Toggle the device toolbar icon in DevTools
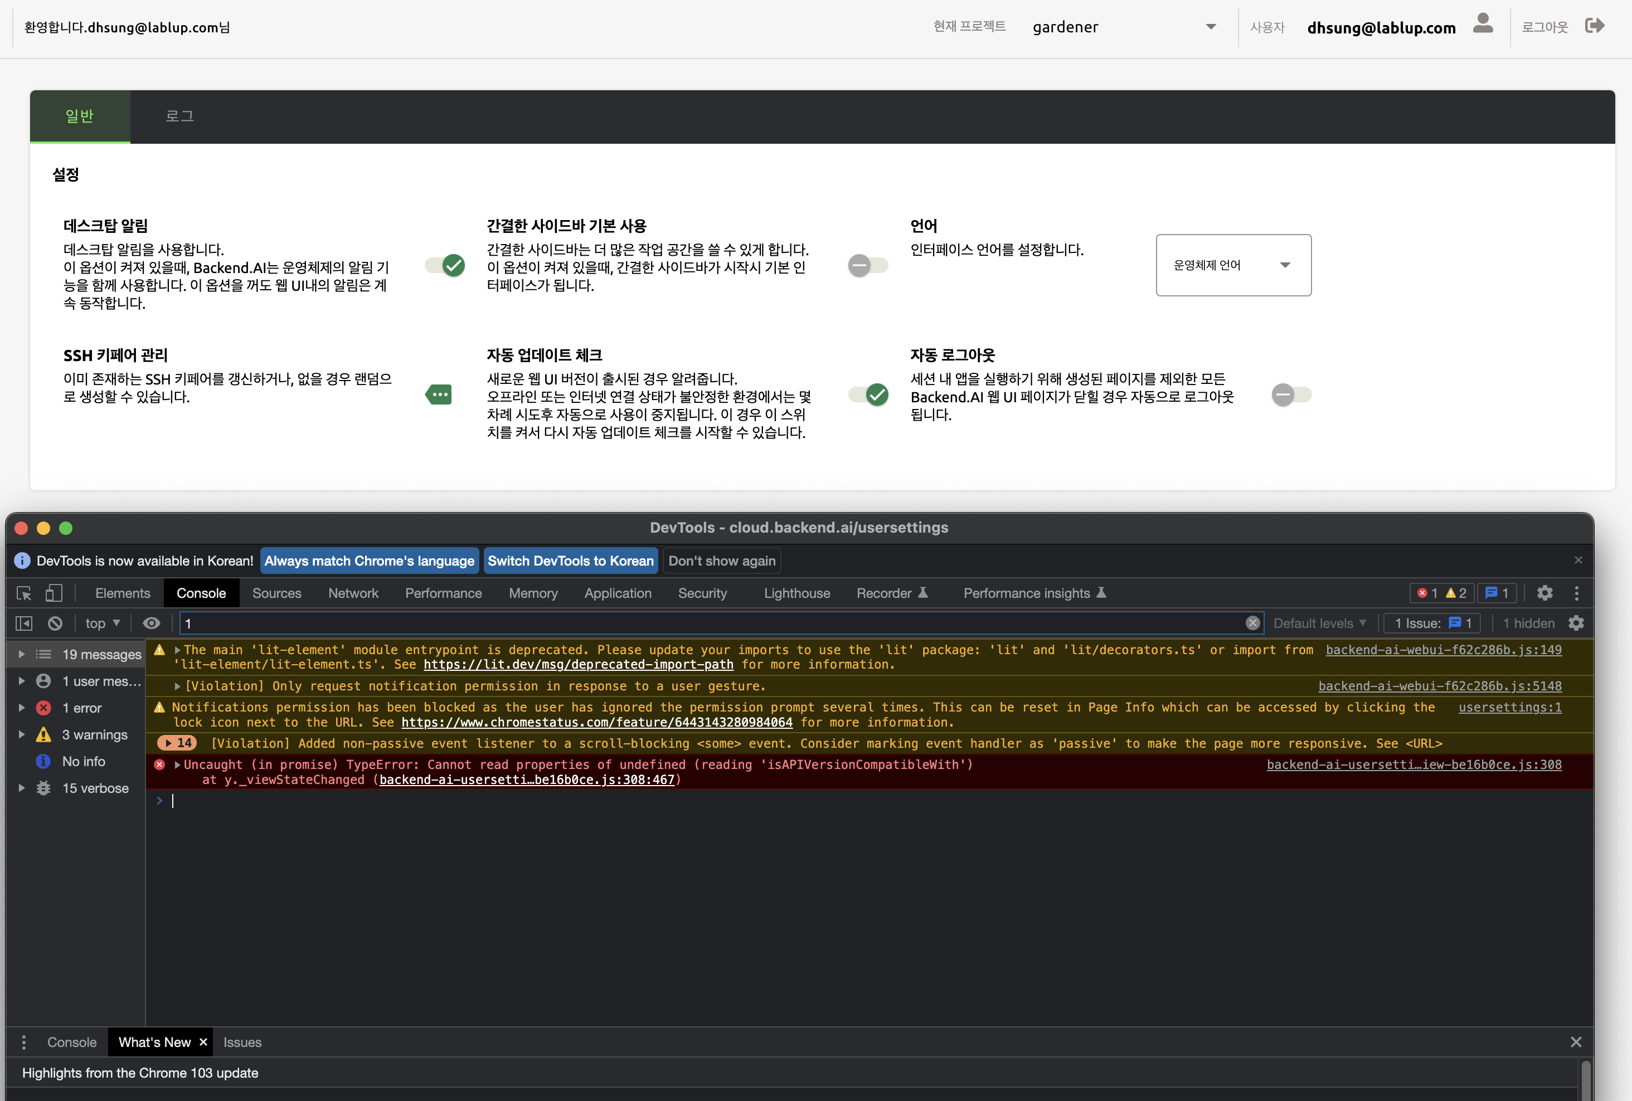Image resolution: width=1632 pixels, height=1101 pixels. (x=54, y=593)
